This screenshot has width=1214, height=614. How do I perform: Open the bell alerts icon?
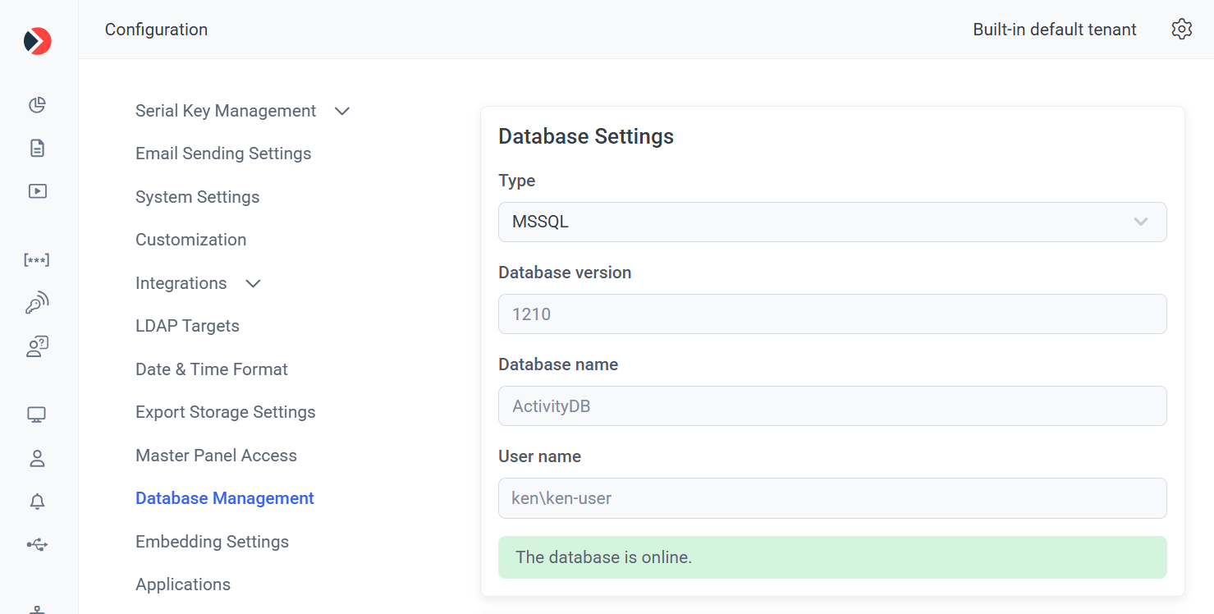[x=37, y=502]
